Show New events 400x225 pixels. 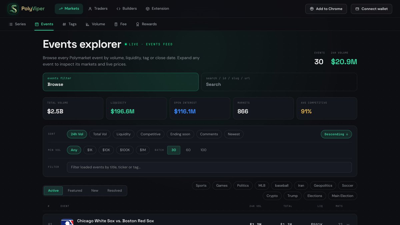pos(95,191)
